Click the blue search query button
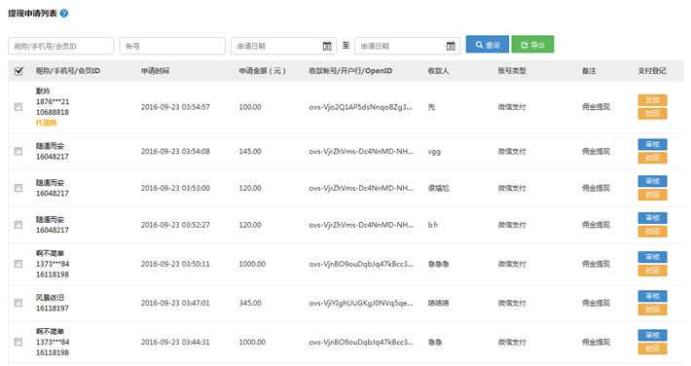691x366 pixels. coord(487,45)
